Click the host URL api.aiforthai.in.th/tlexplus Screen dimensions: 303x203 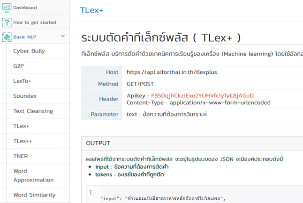(172, 72)
